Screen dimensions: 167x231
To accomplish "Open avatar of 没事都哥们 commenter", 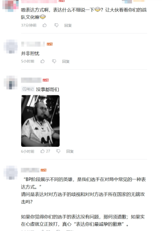I will [10, 82].
